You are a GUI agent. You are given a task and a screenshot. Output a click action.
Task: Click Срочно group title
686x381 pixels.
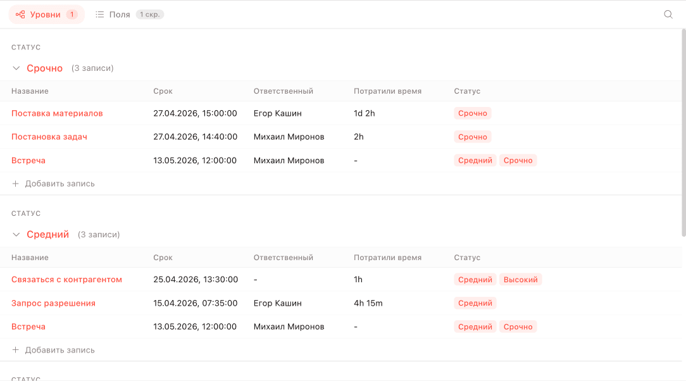click(45, 68)
